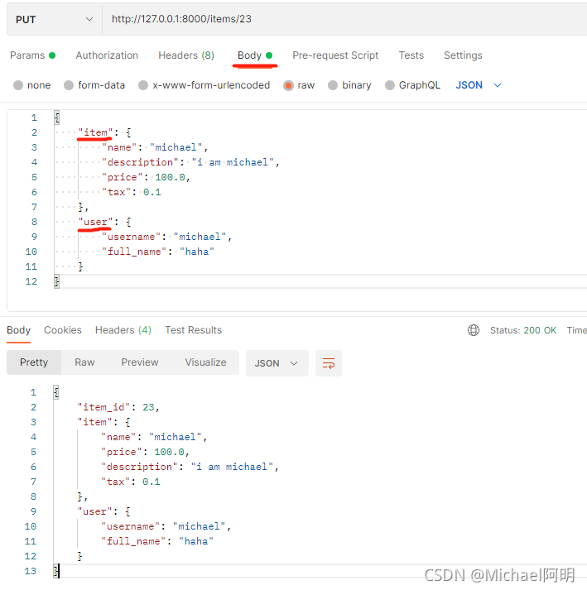This screenshot has width=587, height=590.
Task: Click line number 13 in response viewer
Action: pyautogui.click(x=31, y=571)
